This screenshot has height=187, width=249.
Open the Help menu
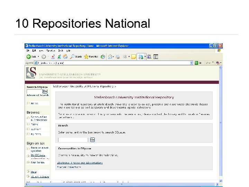(x=68, y=51)
